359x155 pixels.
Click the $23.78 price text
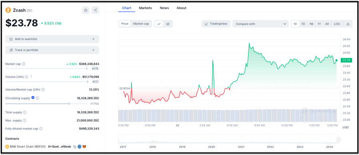pyautogui.click(x=22, y=23)
